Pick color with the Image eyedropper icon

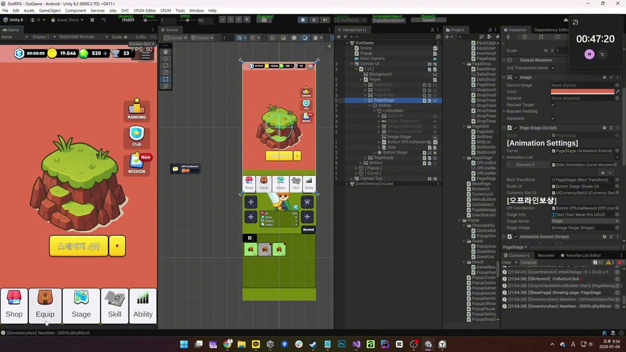tap(617, 91)
